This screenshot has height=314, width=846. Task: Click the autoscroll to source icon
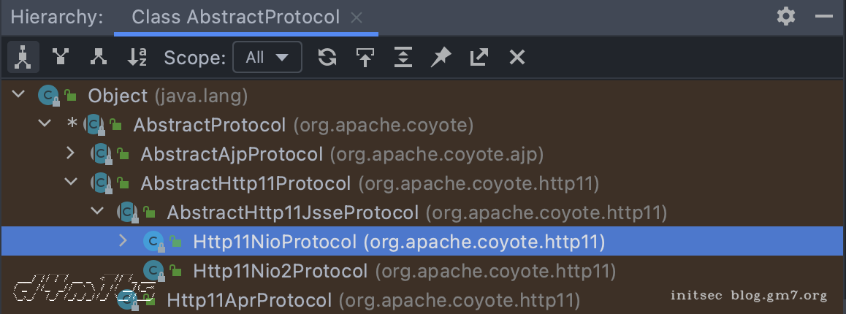(x=365, y=57)
